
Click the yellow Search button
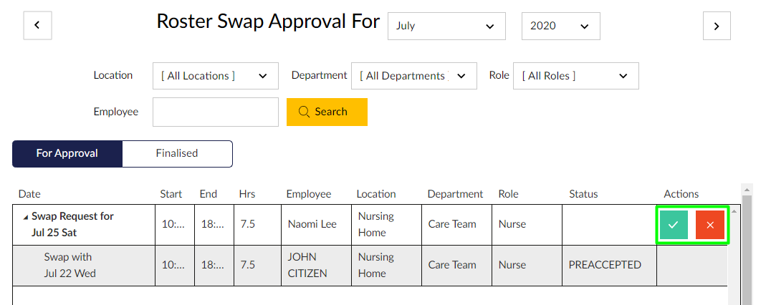(x=327, y=112)
